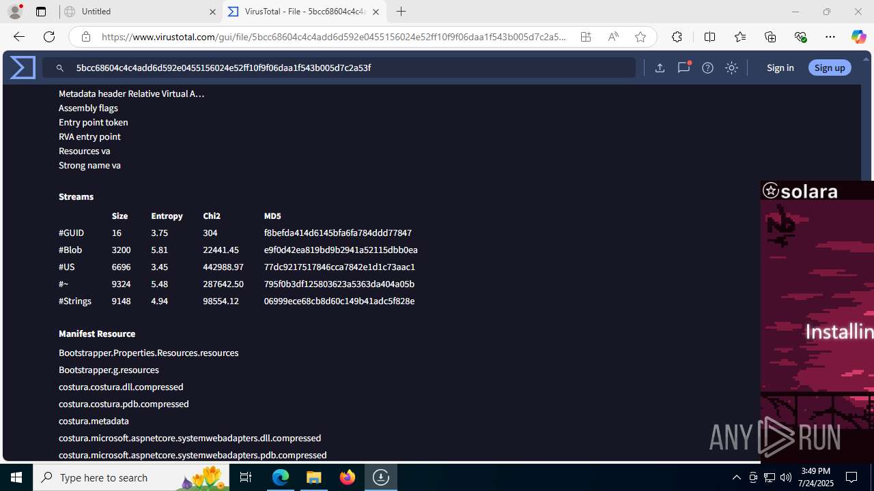Open the installer download taskbar app

[x=381, y=477]
